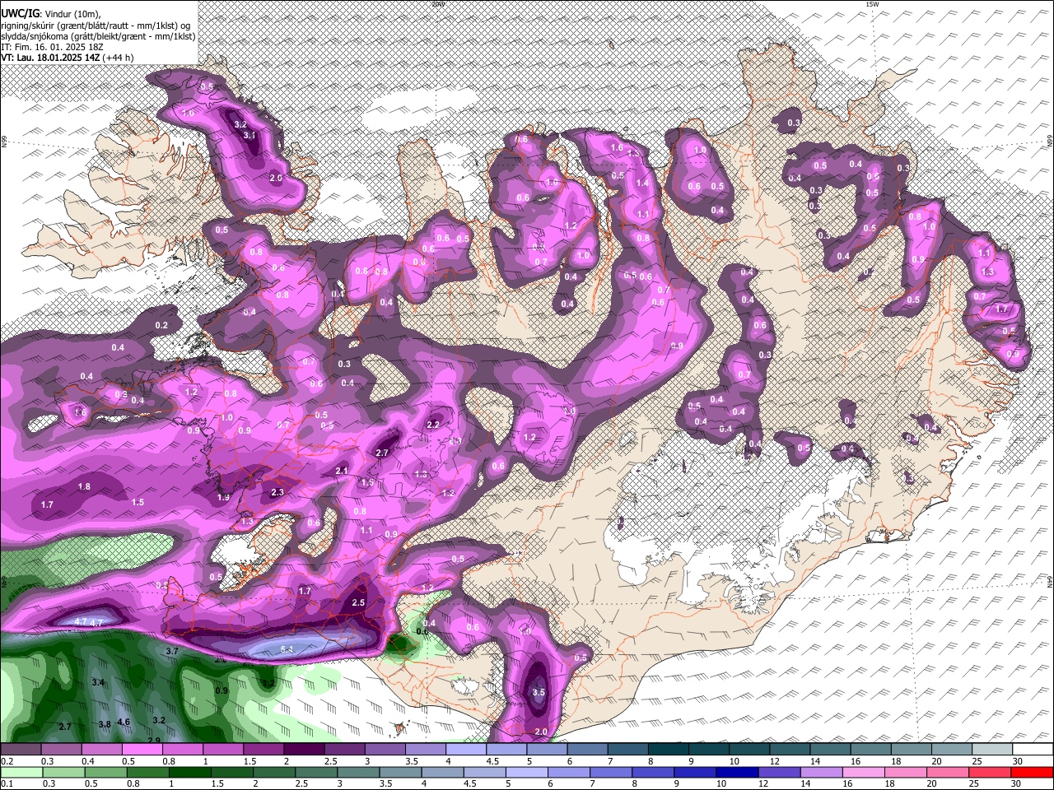The height and width of the screenshot is (790, 1054).
Task: Click the 3.1 snowfall value on the map
Action: (250, 136)
